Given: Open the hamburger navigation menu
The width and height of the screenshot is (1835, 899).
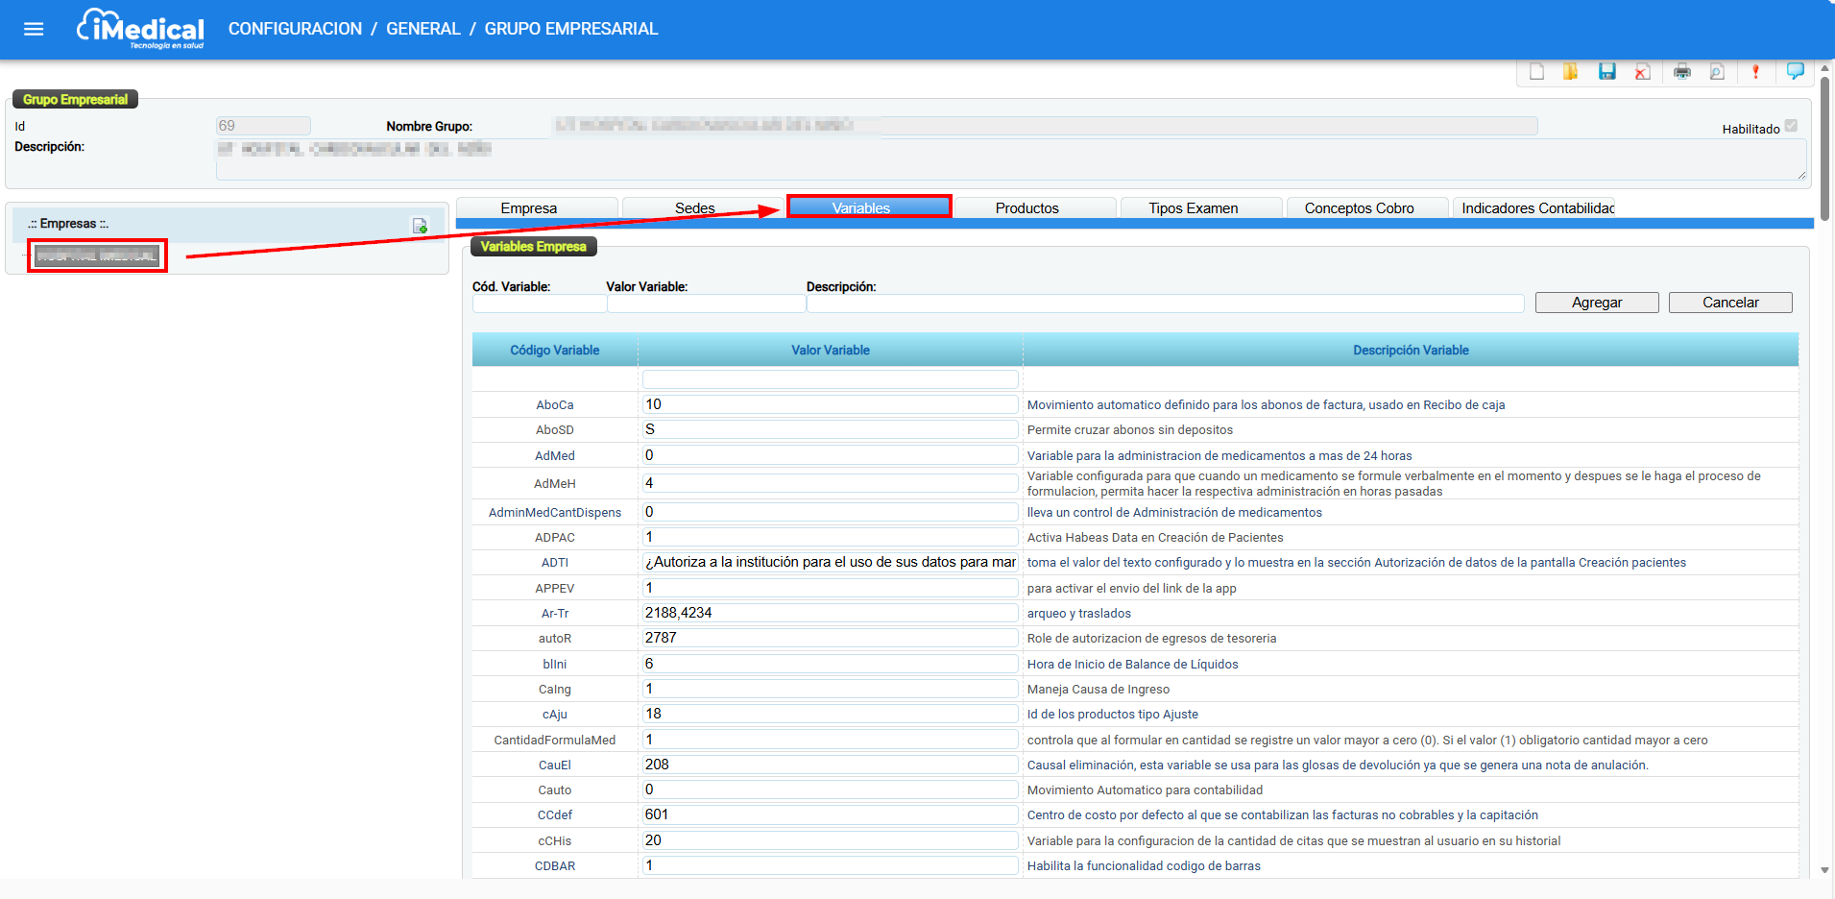Looking at the screenshot, I should point(34,29).
